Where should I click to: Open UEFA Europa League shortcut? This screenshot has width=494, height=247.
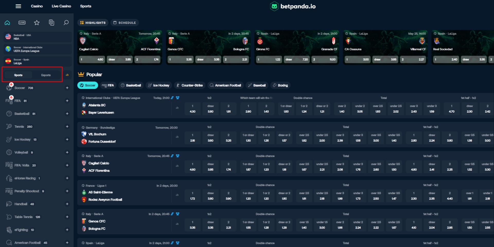(x=38, y=49)
